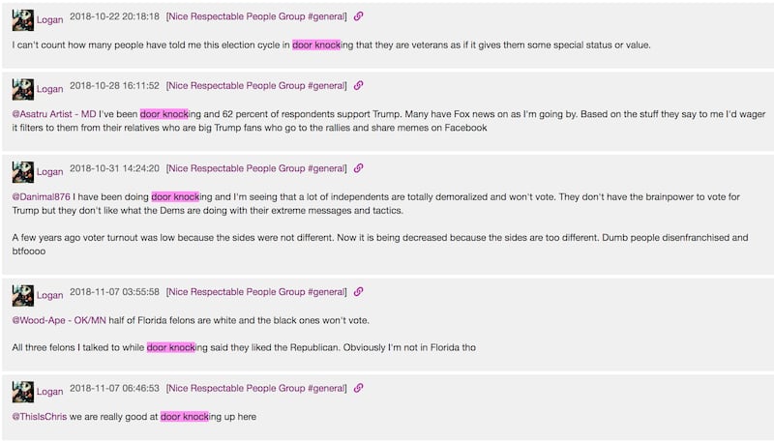Click the @Danimal876 mention
This screenshot has width=774, height=443.
tap(42, 196)
